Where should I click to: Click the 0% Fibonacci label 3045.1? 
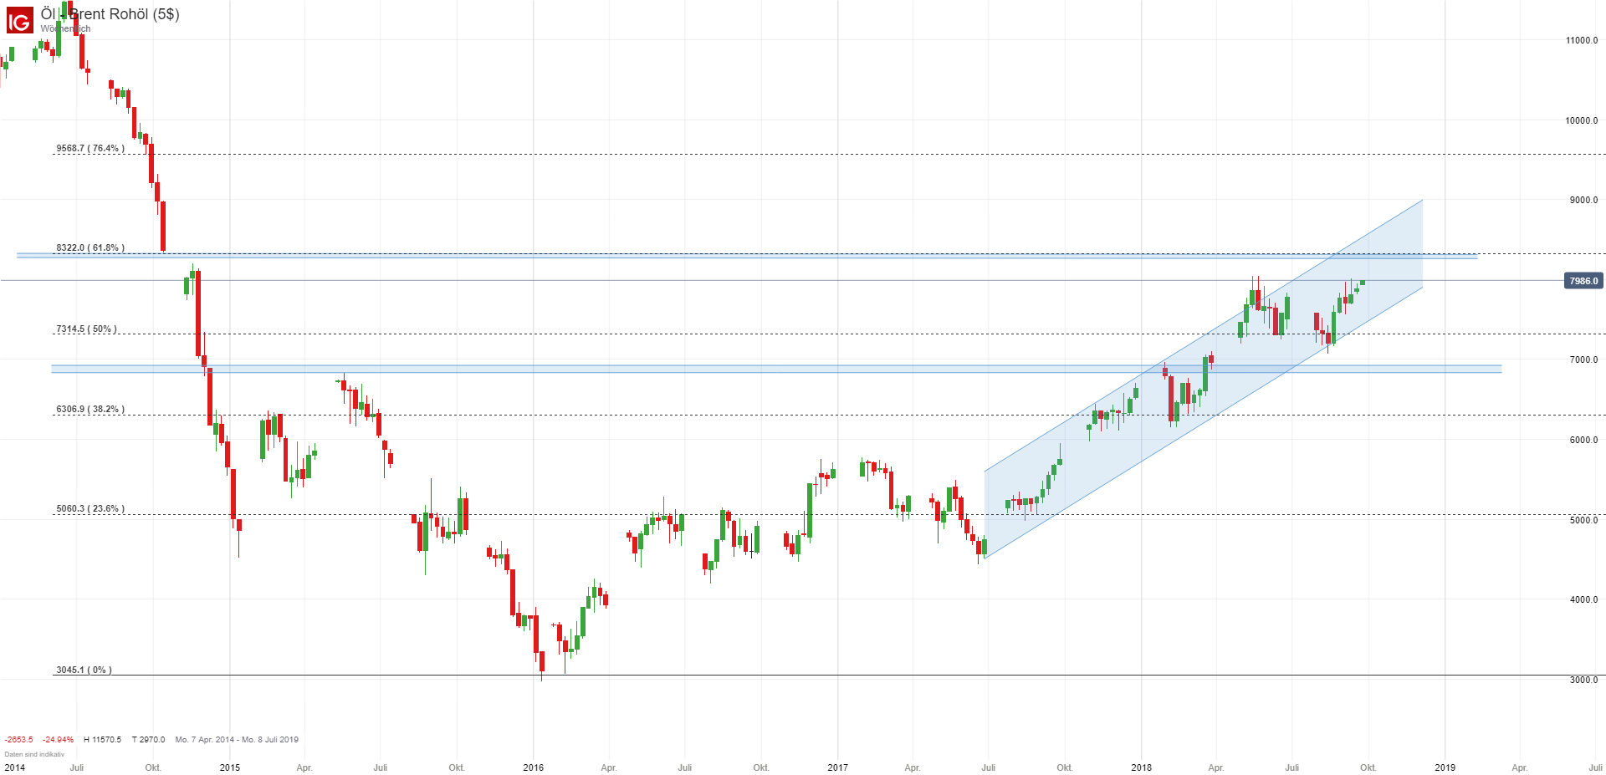[84, 670]
